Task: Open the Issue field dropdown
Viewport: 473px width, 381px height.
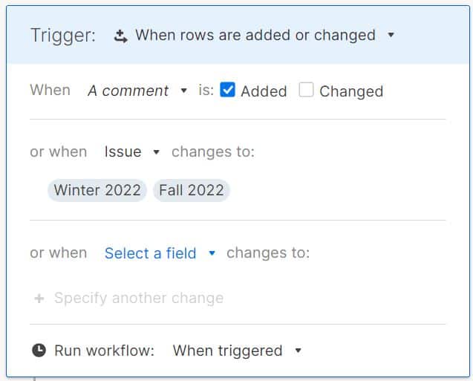Action: (156, 152)
